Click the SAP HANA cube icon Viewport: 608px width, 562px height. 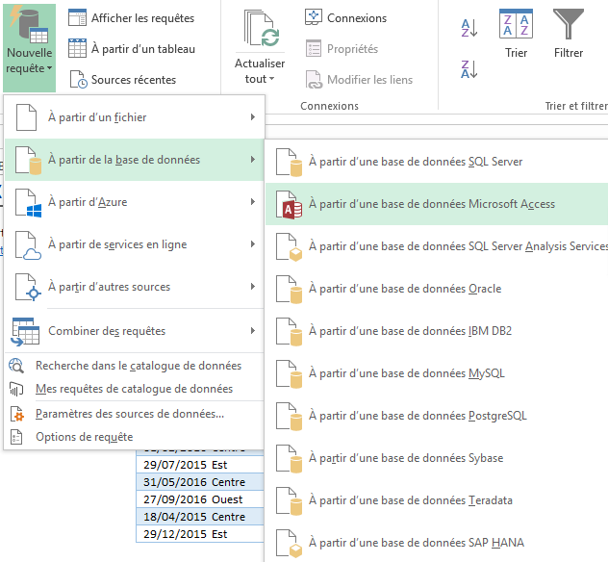(x=290, y=544)
